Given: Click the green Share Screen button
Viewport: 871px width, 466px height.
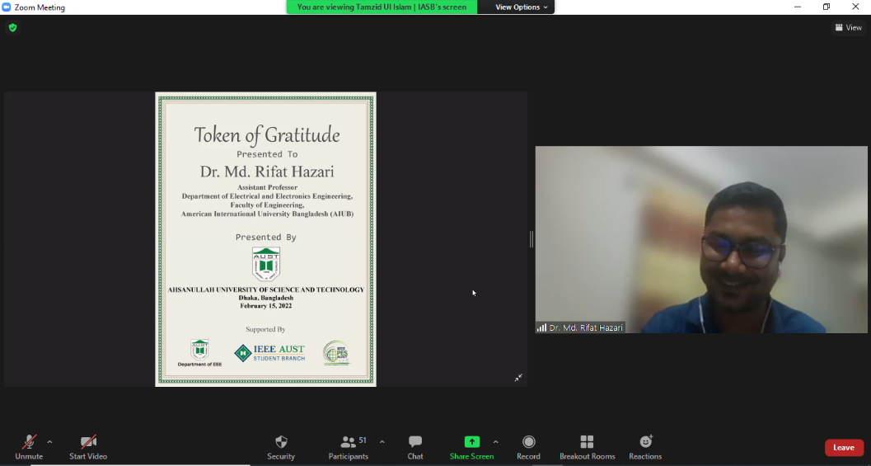Looking at the screenshot, I should [x=471, y=447].
